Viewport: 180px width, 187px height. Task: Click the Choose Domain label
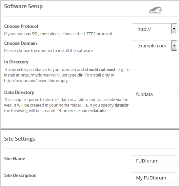(x=20, y=43)
